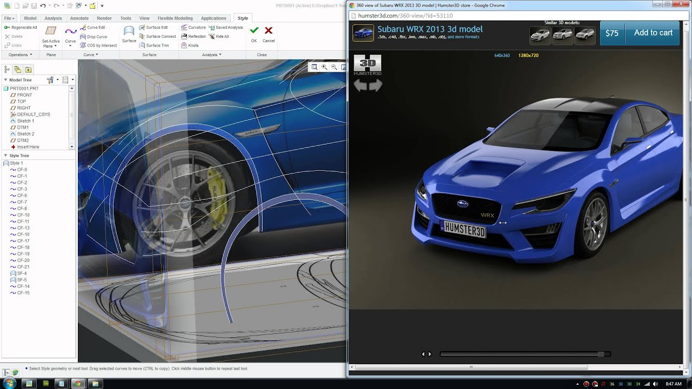Click the Set Active Plane icon
Image resolution: width=692 pixels, height=389 pixels.
(x=51, y=31)
